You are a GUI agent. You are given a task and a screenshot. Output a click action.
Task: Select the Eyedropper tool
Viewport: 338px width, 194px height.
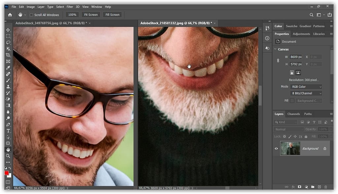(x=8, y=68)
